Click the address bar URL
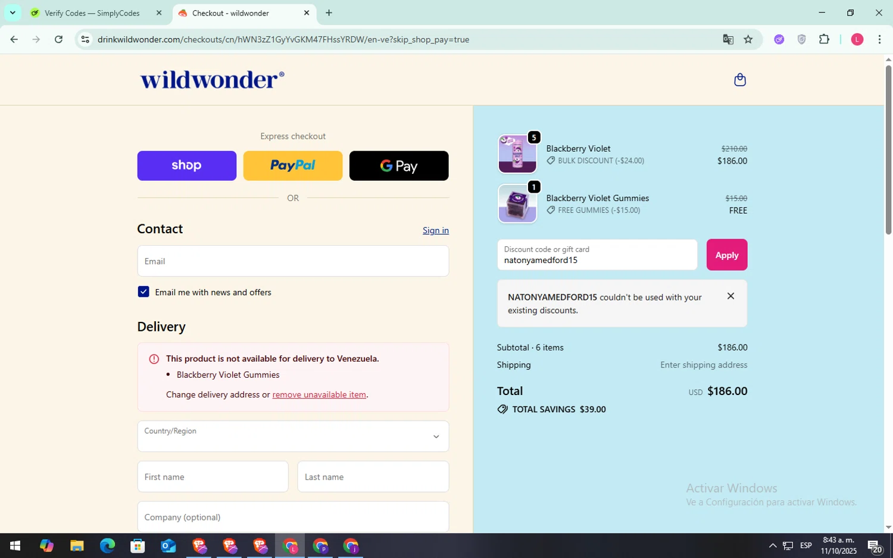Image resolution: width=893 pixels, height=558 pixels. (x=283, y=39)
